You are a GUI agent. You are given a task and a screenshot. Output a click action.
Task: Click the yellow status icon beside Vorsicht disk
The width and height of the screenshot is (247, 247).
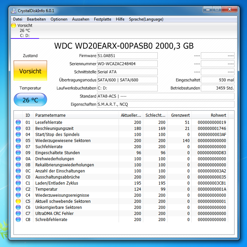coord(13,25)
